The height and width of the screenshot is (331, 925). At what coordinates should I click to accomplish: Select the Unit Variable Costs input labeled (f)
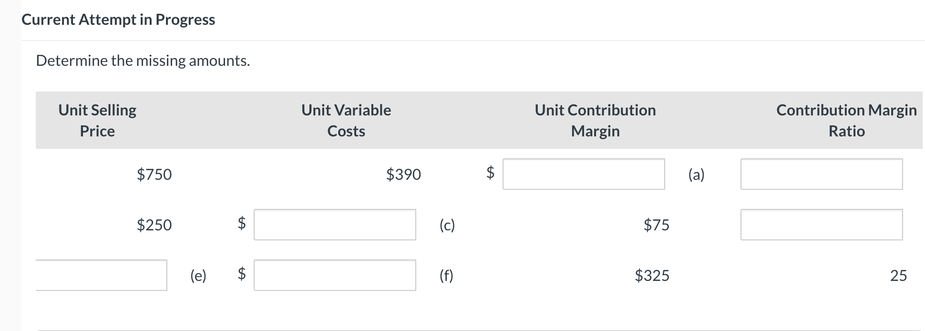(335, 275)
